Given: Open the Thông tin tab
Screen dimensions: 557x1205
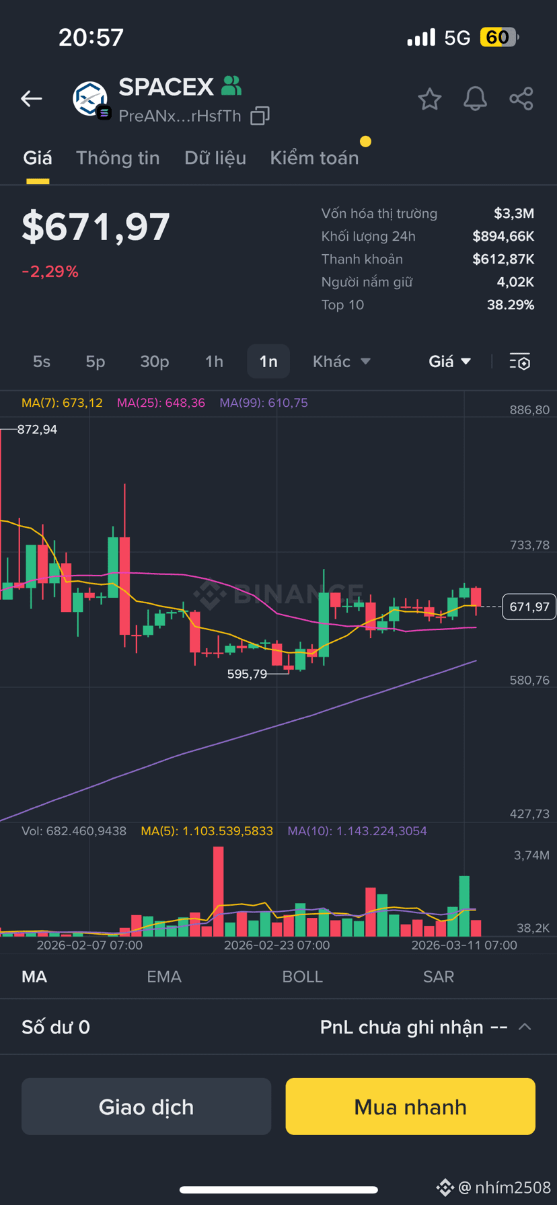Looking at the screenshot, I should [118, 158].
